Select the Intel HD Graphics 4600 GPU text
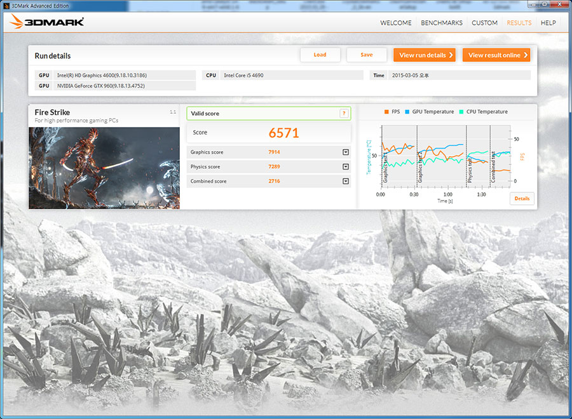The image size is (572, 419). [102, 76]
